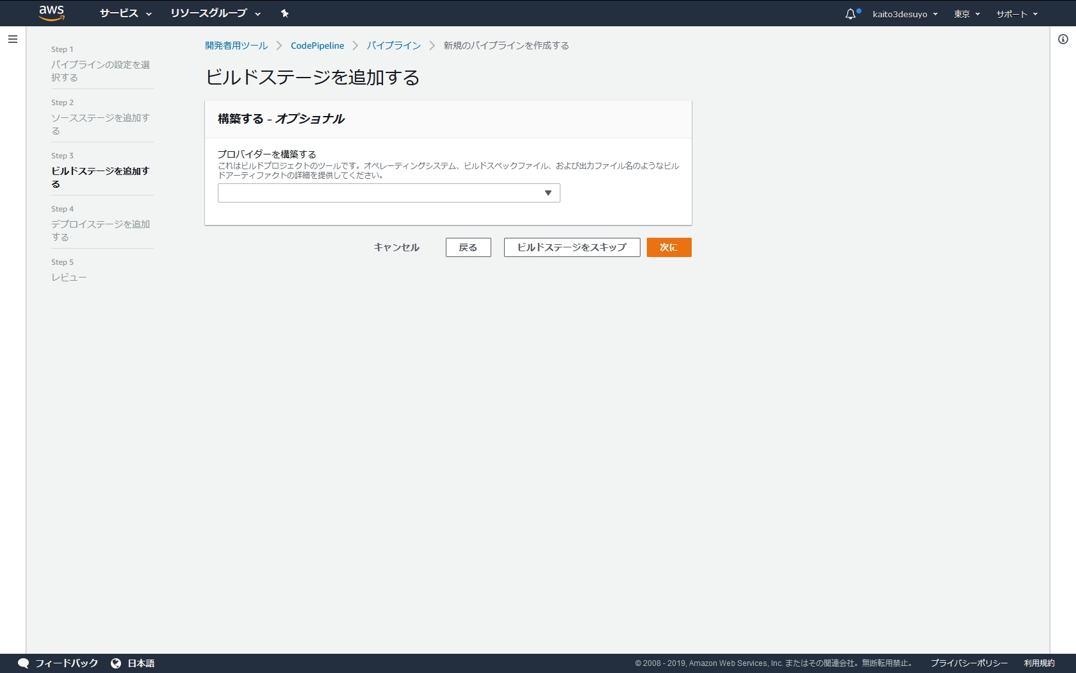1076x673 pixels.
Task: Click the キャンセル button
Action: (396, 247)
